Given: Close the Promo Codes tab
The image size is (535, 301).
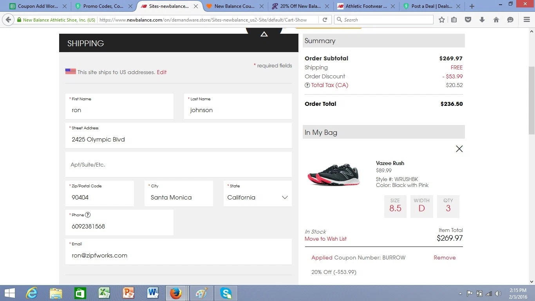Looking at the screenshot, I should (x=130, y=6).
